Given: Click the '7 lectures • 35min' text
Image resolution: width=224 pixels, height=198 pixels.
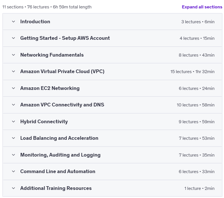Looking at the screenshot, I should (197, 155).
